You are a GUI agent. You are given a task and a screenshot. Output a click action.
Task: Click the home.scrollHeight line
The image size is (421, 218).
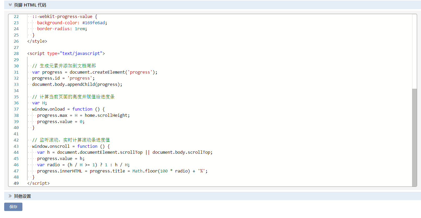click(83, 115)
